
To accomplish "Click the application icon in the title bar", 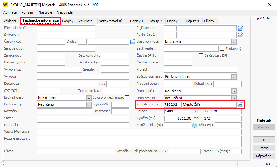I will click(5, 5).
